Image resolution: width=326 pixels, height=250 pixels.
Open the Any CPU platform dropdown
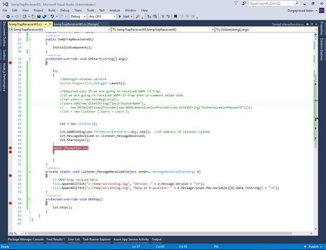pos(102,16)
